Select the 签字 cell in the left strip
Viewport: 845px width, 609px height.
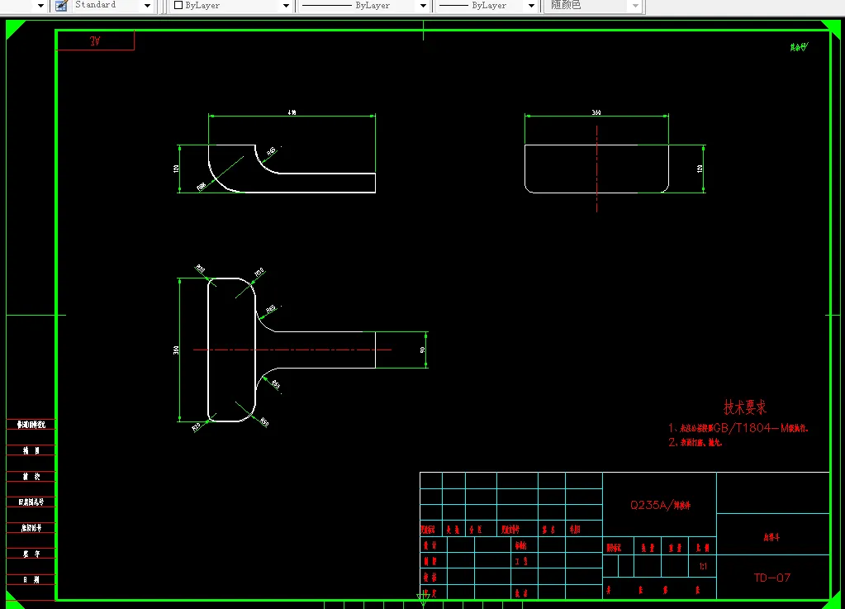31,554
